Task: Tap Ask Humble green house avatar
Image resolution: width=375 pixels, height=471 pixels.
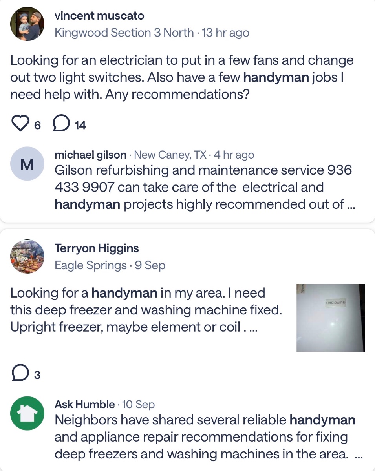Action: coord(27,413)
